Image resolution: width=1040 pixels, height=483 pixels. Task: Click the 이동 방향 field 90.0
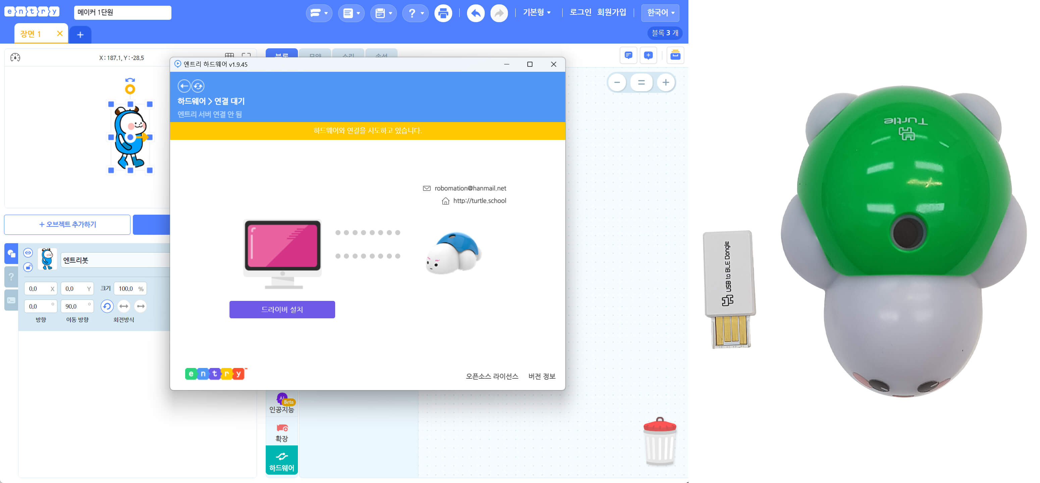[77, 306]
